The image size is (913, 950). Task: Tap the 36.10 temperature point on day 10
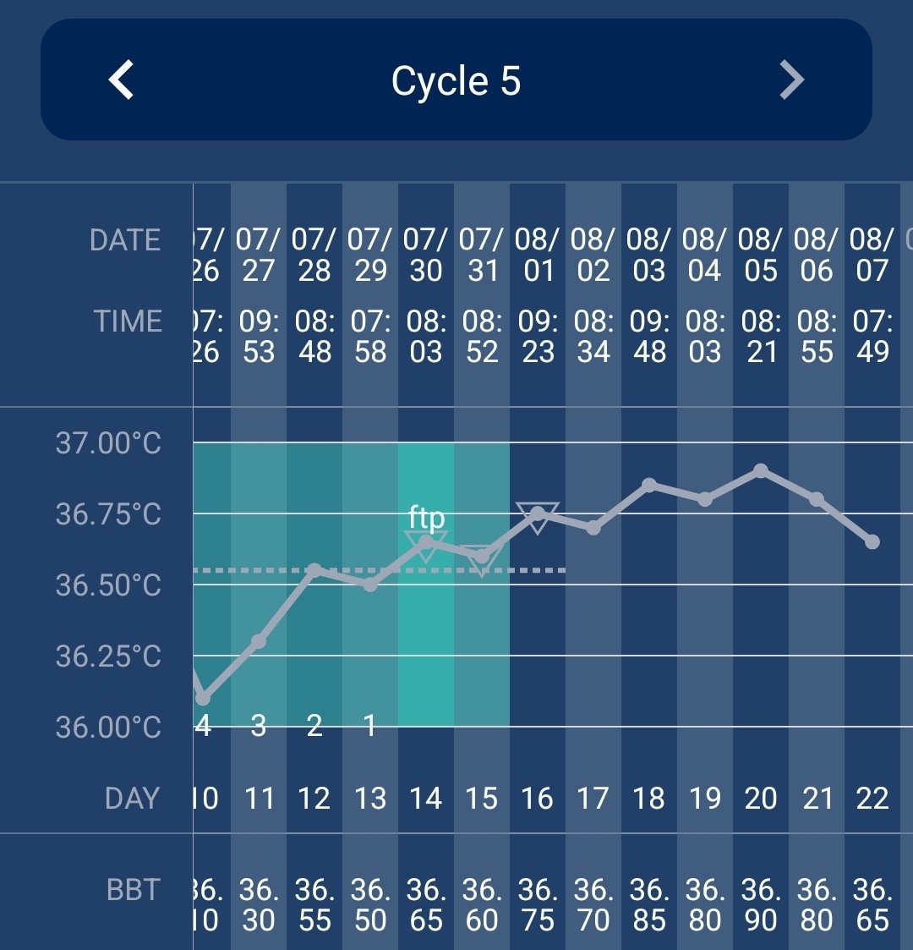(x=203, y=699)
